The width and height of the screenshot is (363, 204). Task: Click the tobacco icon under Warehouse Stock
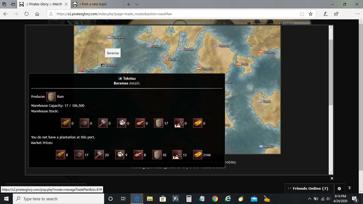[179, 123]
